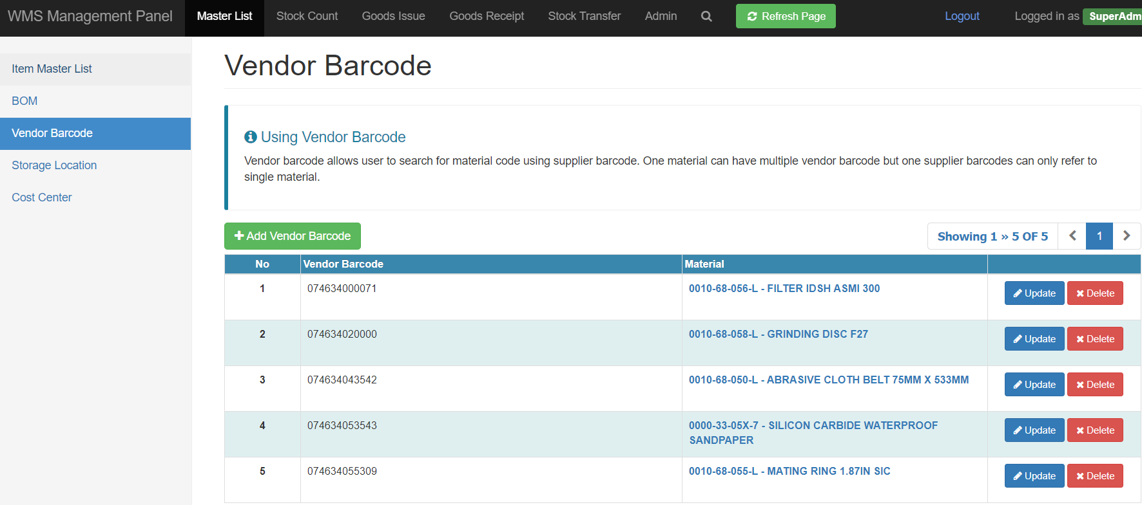Select page 1 in pagination
The height and width of the screenshot is (505, 1142).
(x=1099, y=236)
